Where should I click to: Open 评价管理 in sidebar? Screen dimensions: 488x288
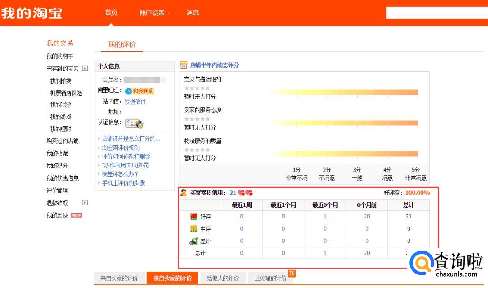coord(57,190)
